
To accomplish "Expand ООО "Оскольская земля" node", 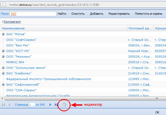I will coord(3,68).
